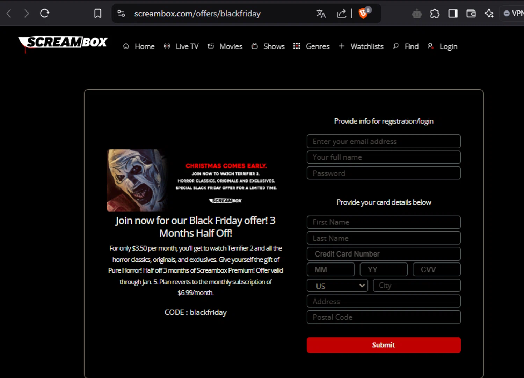Viewport: 524px width, 378px height.
Task: Toggle the browser sidebar panel icon
Action: tap(453, 14)
